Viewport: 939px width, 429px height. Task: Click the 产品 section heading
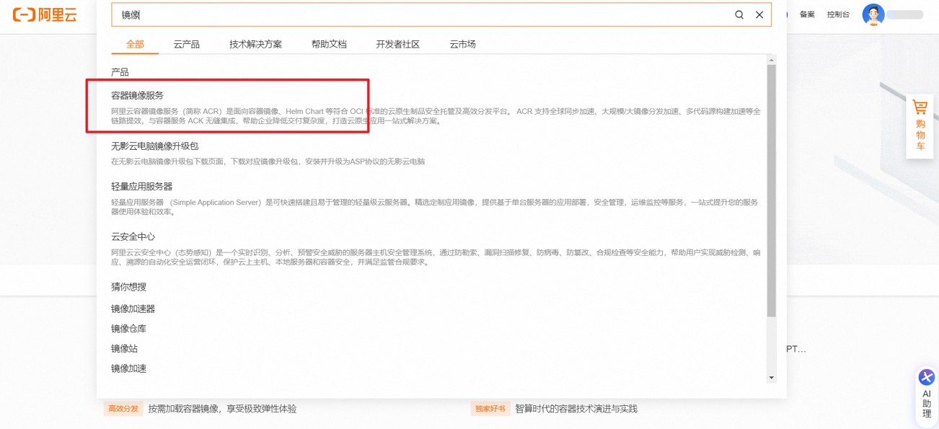click(x=120, y=72)
